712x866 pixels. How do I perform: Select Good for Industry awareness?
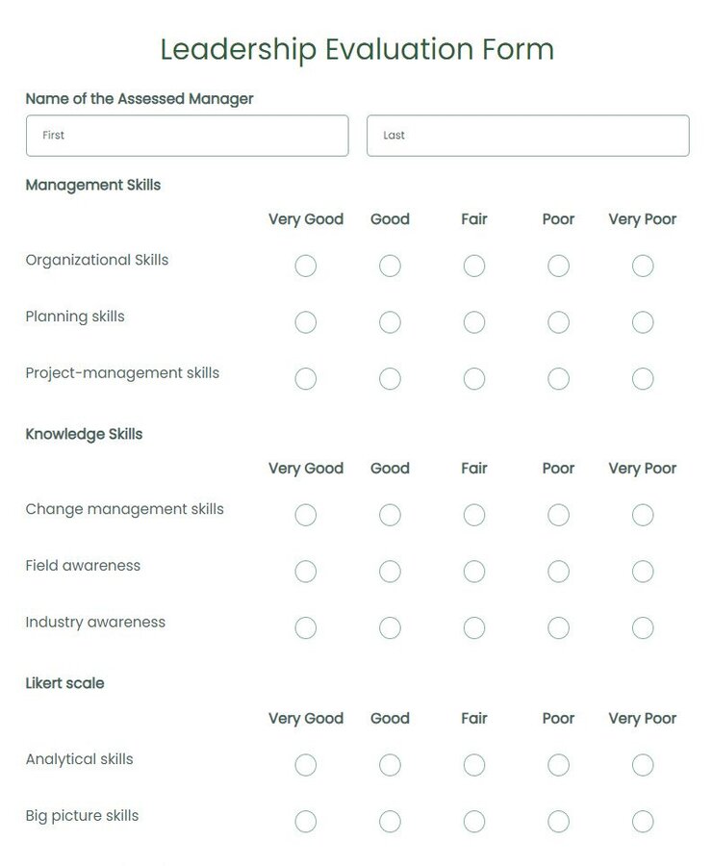(x=390, y=627)
